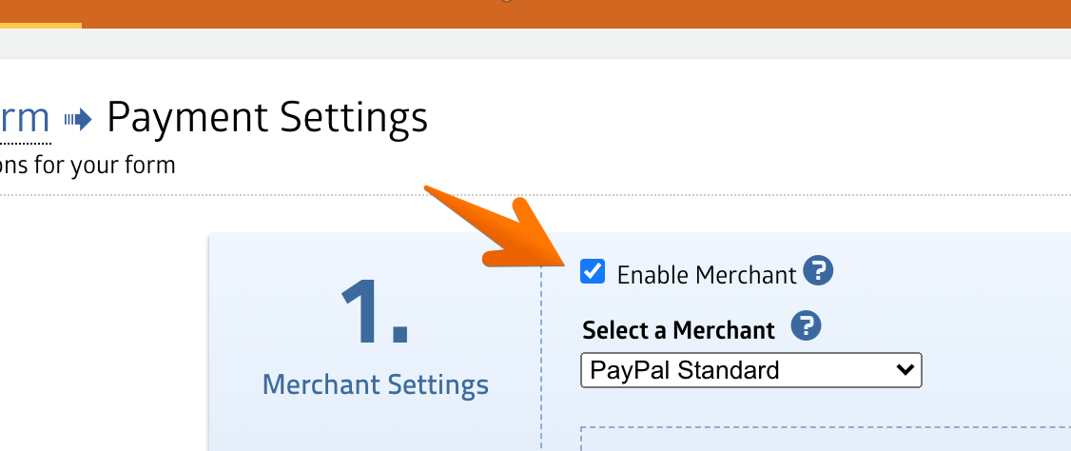
Task: Follow the form breadcrumb link before Payment Settings
Action: coord(25,118)
